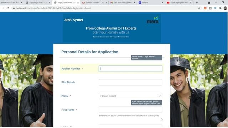
Task: Restore down the browser window
Action: click(x=223, y=2)
